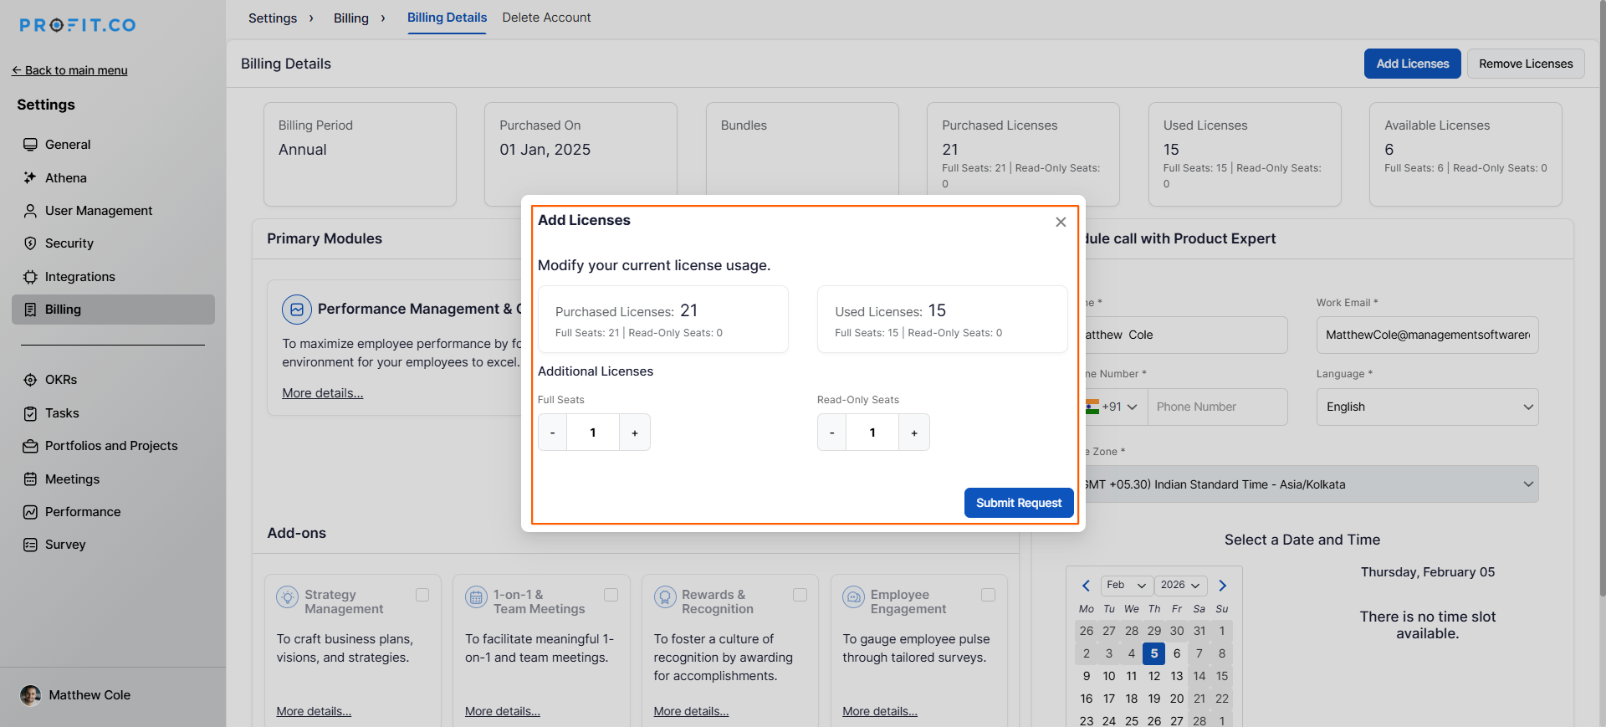1606x727 pixels.
Task: Check the Strategy Management add-on checkbox
Action: [x=422, y=595]
